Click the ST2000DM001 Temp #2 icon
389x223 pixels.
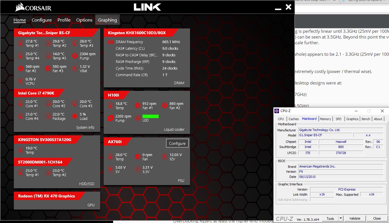(48, 172)
